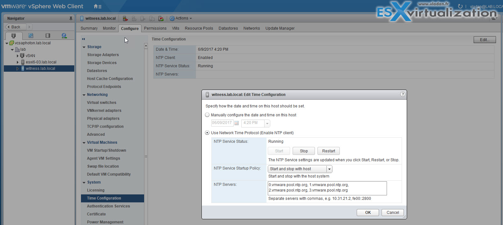Click the witness.lab.local host icon in tree
Image resolution: width=503 pixels, height=225 pixels.
point(23,69)
